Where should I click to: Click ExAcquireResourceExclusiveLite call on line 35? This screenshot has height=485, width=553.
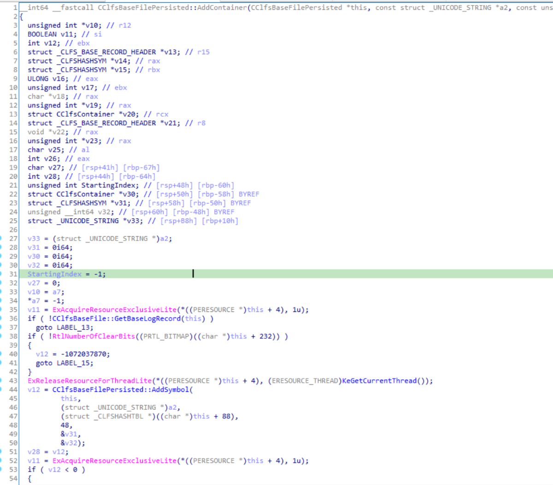pyautogui.click(x=115, y=310)
